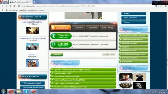This screenshot has width=168, height=94.
Task: Open Герои Меча И Магии recommended link
Action: [83, 70]
